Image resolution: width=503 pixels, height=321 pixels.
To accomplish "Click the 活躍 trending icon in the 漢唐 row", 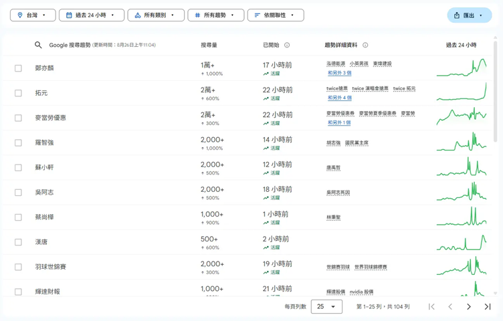I will [266, 247].
